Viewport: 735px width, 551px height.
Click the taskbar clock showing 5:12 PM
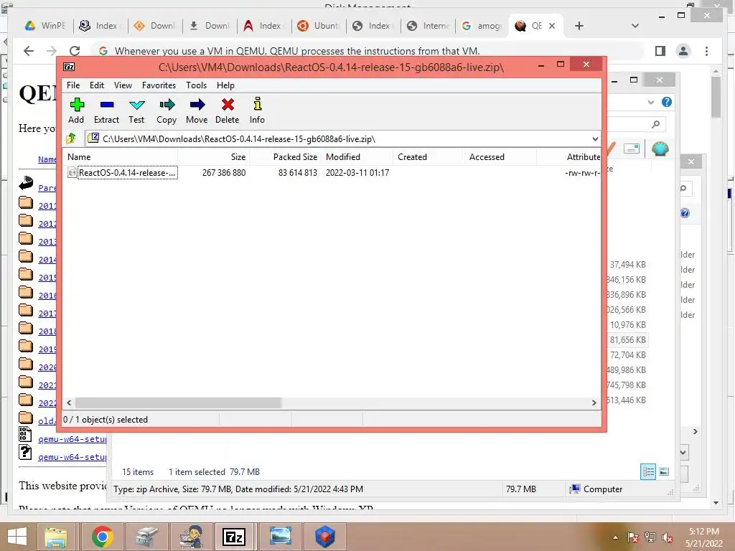(x=704, y=537)
